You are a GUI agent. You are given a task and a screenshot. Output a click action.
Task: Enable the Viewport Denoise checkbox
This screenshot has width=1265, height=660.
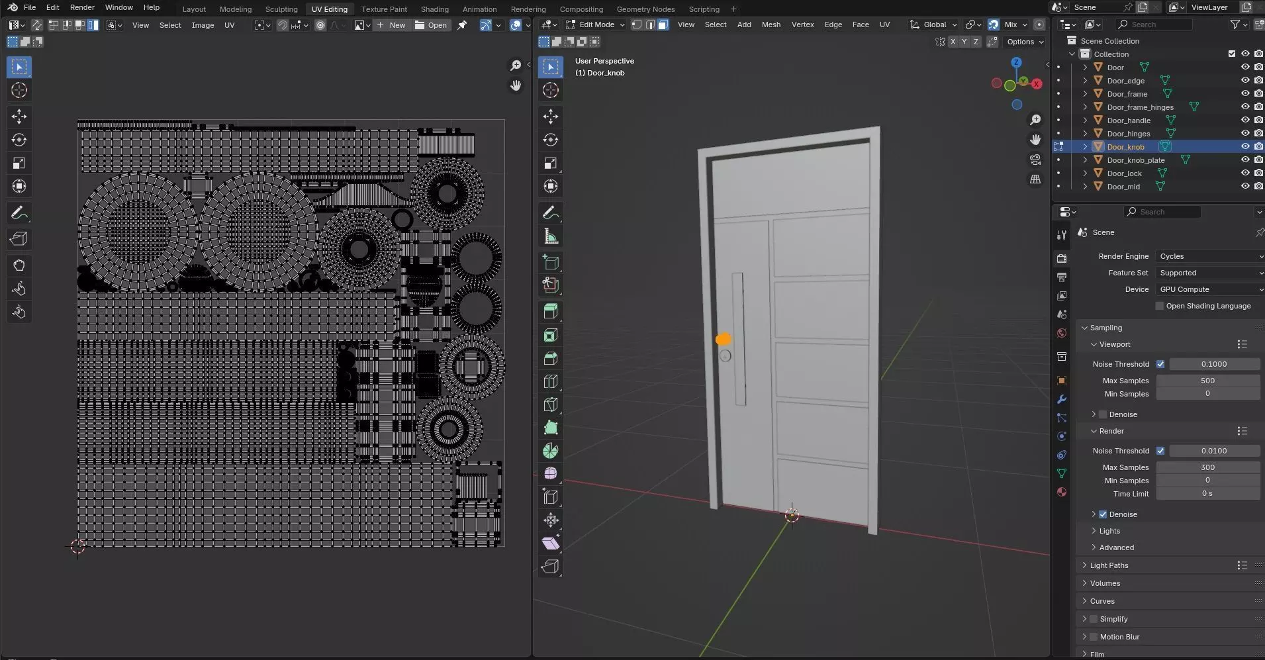1103,414
